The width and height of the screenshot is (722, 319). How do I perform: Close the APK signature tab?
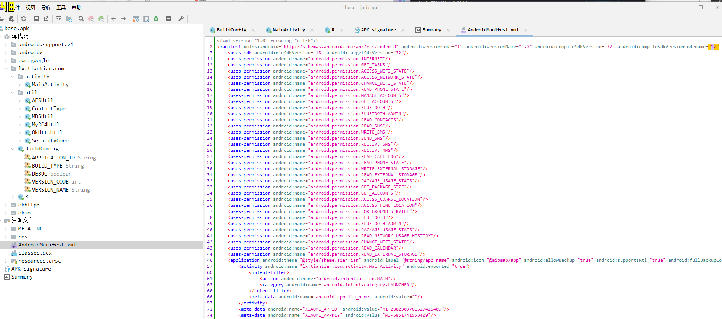[403, 30]
